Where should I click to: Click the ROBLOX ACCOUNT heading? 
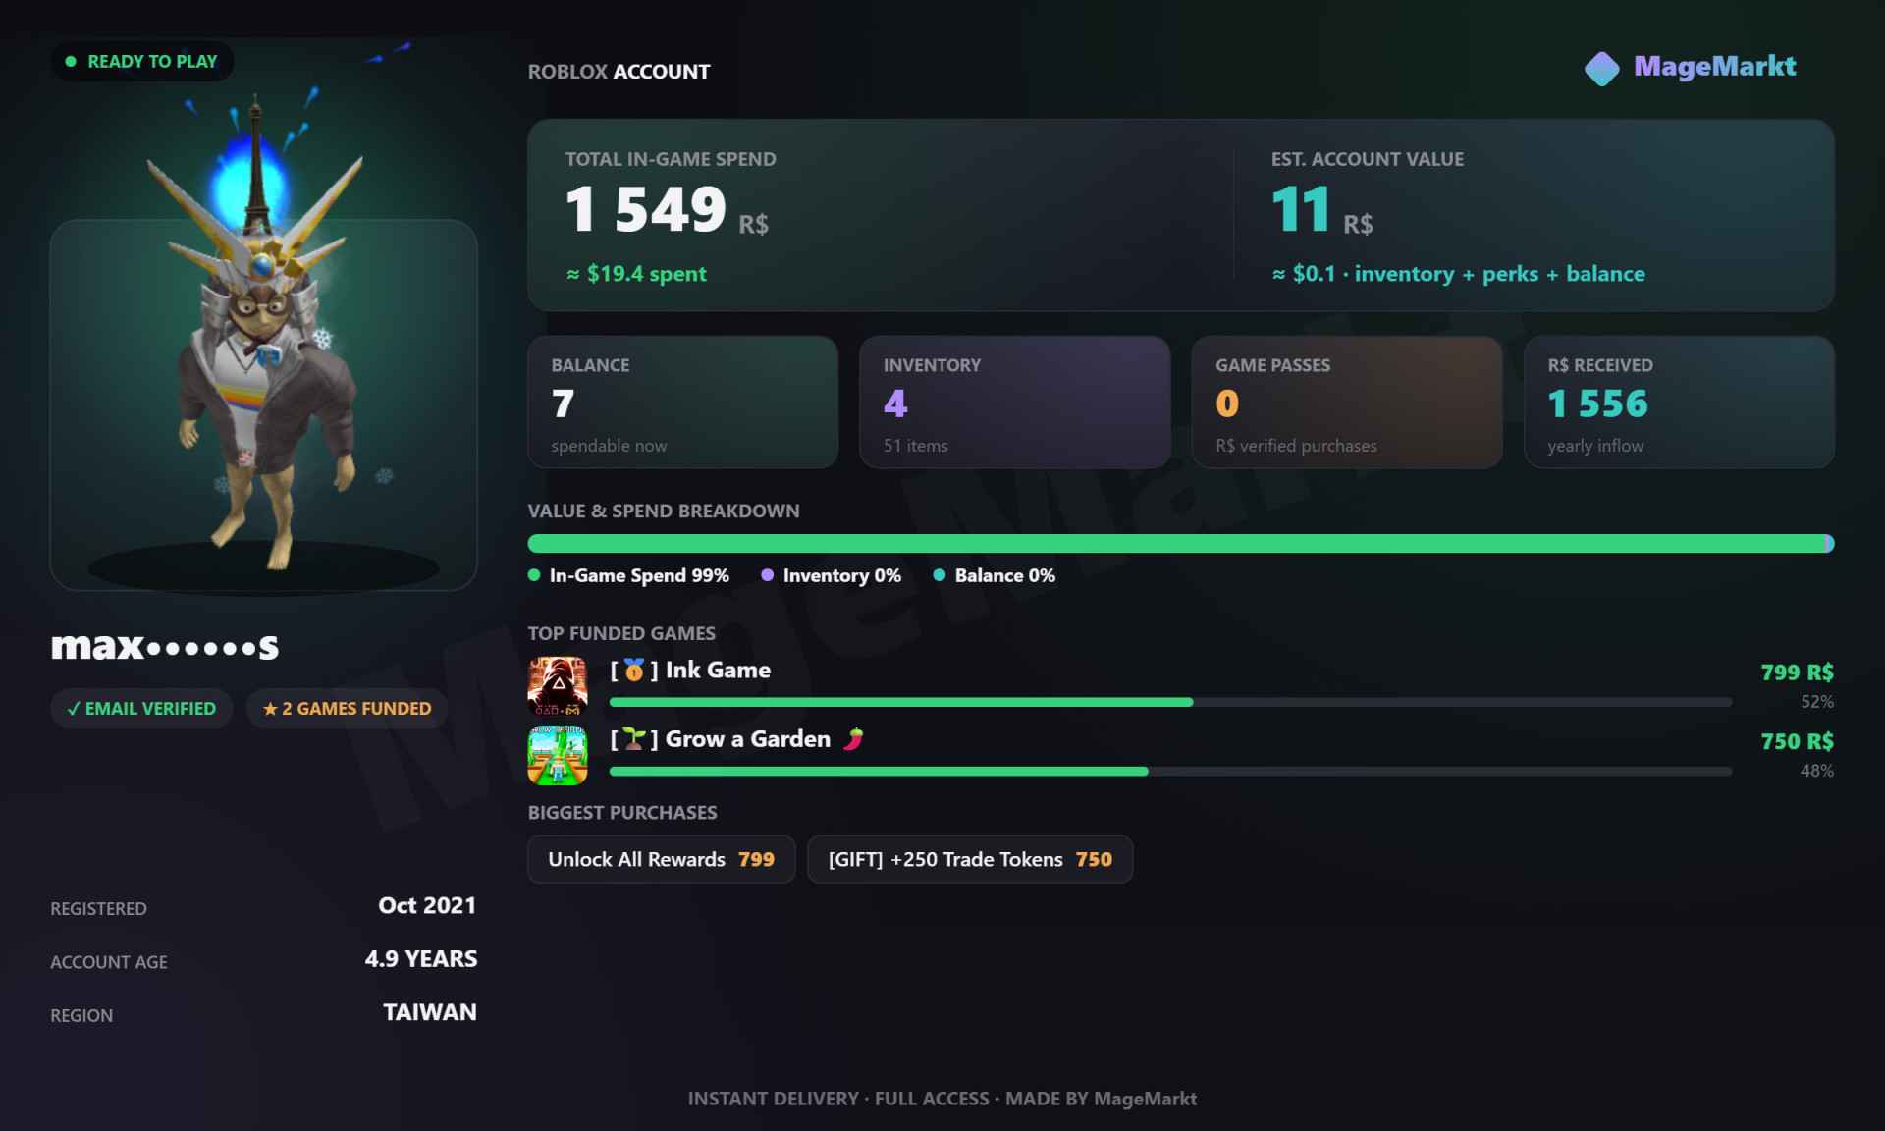click(619, 72)
